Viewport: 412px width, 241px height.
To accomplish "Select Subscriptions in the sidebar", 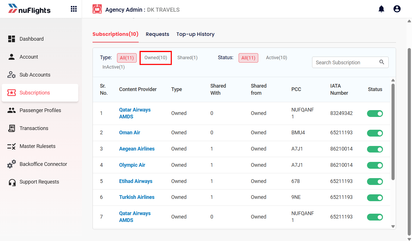I will click(x=40, y=93).
